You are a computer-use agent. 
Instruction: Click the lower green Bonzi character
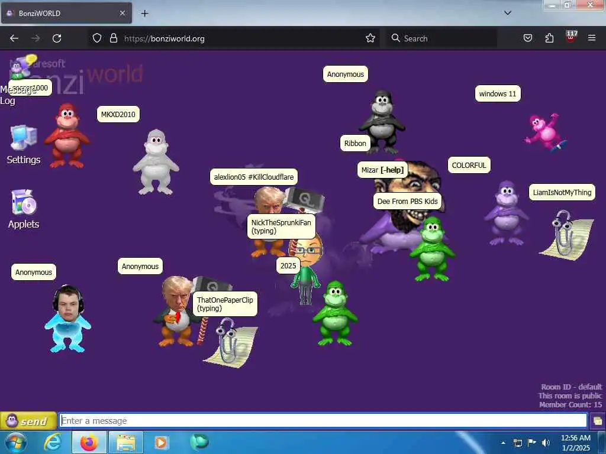click(x=335, y=313)
